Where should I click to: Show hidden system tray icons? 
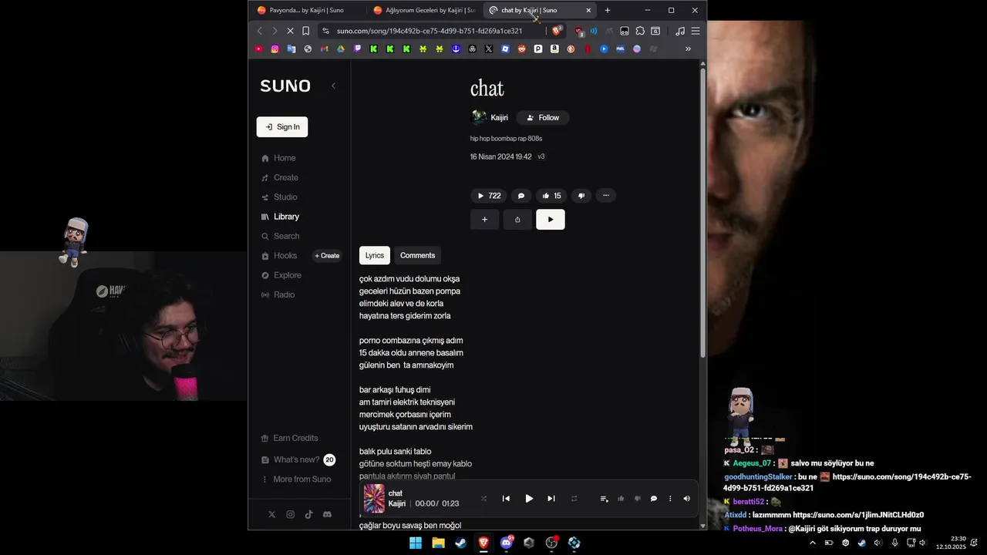pyautogui.click(x=812, y=543)
